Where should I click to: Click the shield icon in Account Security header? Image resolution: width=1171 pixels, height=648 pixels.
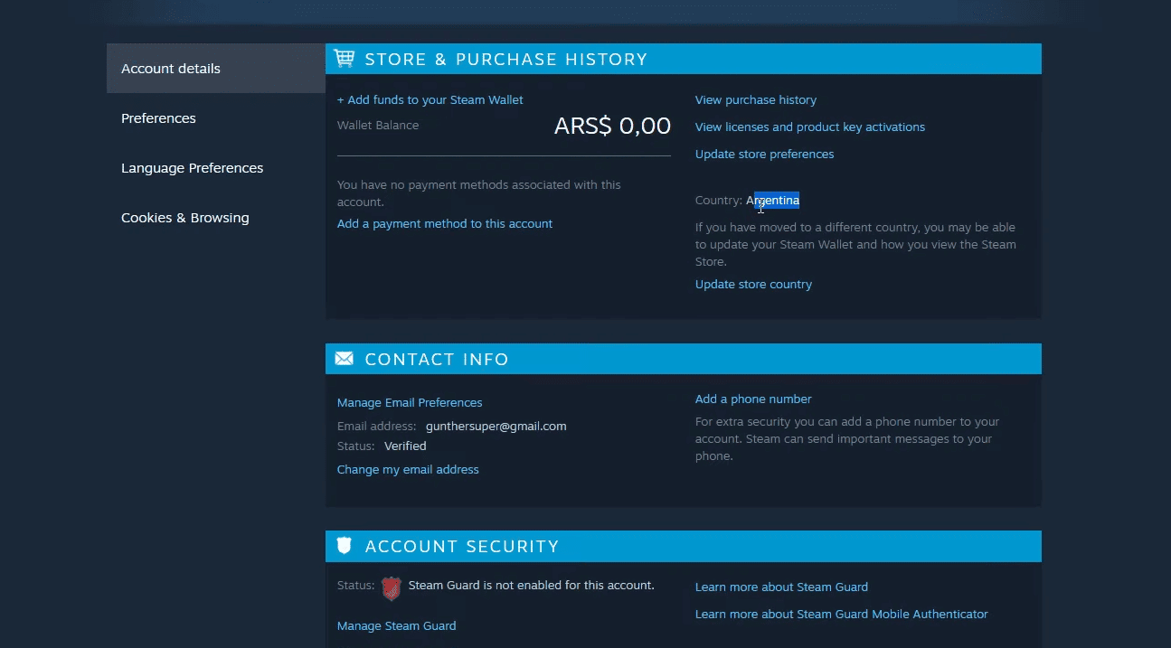tap(344, 546)
